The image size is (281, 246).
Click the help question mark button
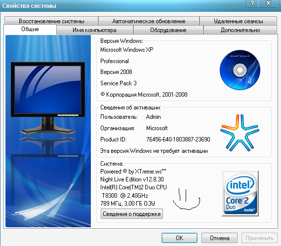[x=252, y=3]
